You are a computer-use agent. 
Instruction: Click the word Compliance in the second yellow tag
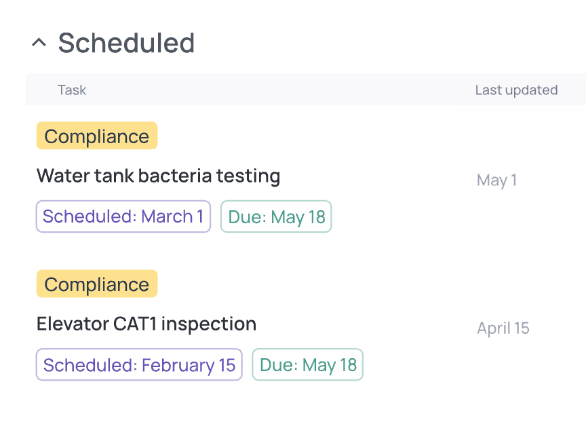pos(96,284)
